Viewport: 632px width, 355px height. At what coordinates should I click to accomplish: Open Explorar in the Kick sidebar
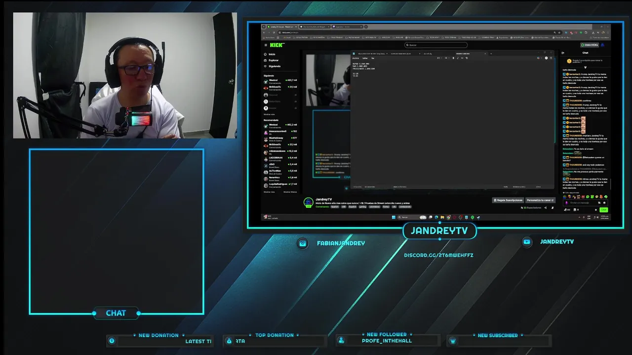coord(271,60)
